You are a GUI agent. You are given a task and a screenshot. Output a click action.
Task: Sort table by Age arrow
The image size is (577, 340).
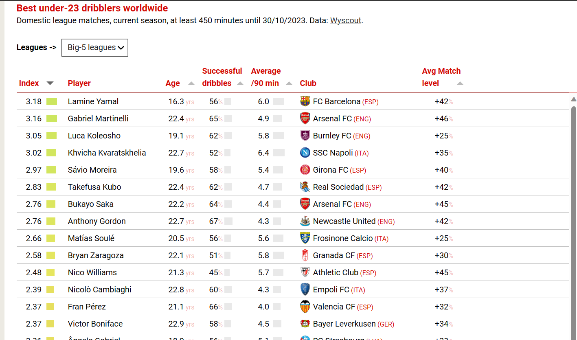coord(191,83)
